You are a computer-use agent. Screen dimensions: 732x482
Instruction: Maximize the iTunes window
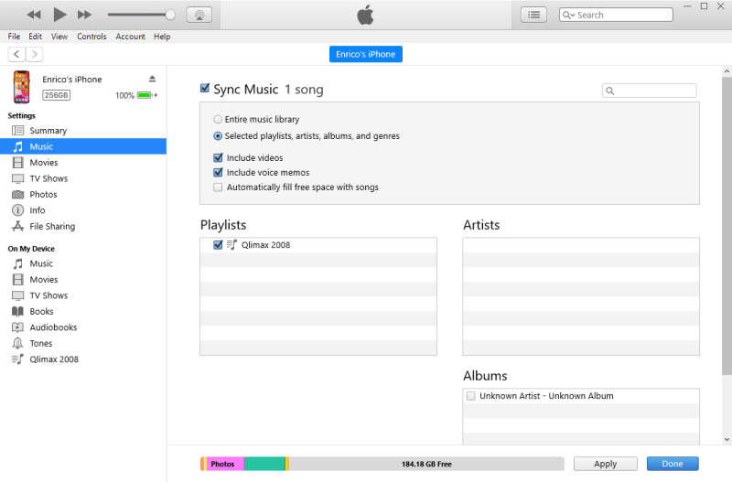704,6
